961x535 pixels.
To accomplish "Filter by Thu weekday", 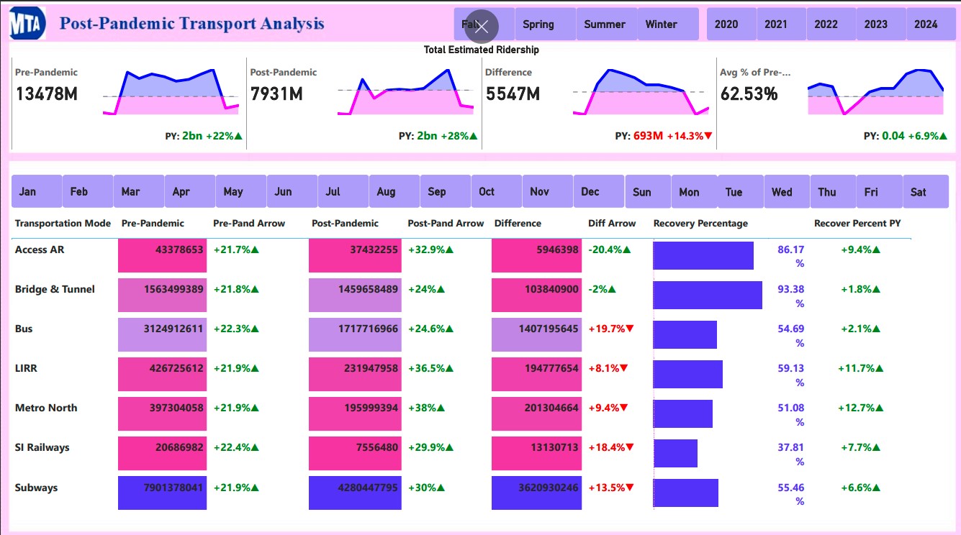I will point(833,191).
